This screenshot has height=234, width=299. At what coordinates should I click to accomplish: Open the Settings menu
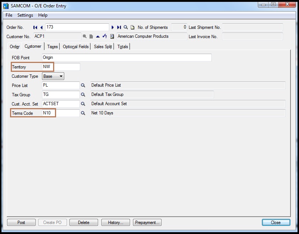tap(25, 15)
